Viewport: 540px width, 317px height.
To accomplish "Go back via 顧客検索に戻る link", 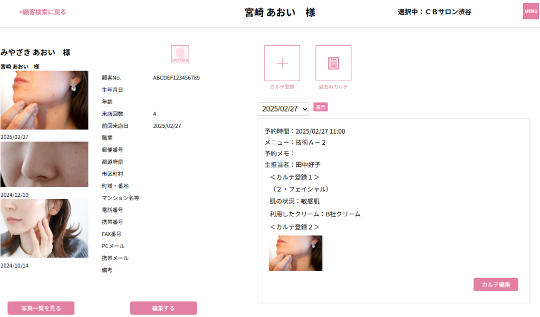I will click(43, 12).
